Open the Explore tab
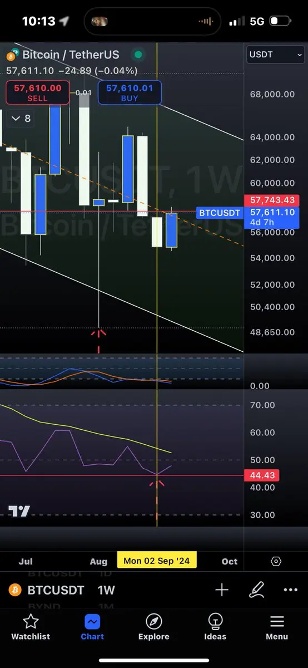Screen dimensions: 308x668 pyautogui.click(x=153, y=627)
